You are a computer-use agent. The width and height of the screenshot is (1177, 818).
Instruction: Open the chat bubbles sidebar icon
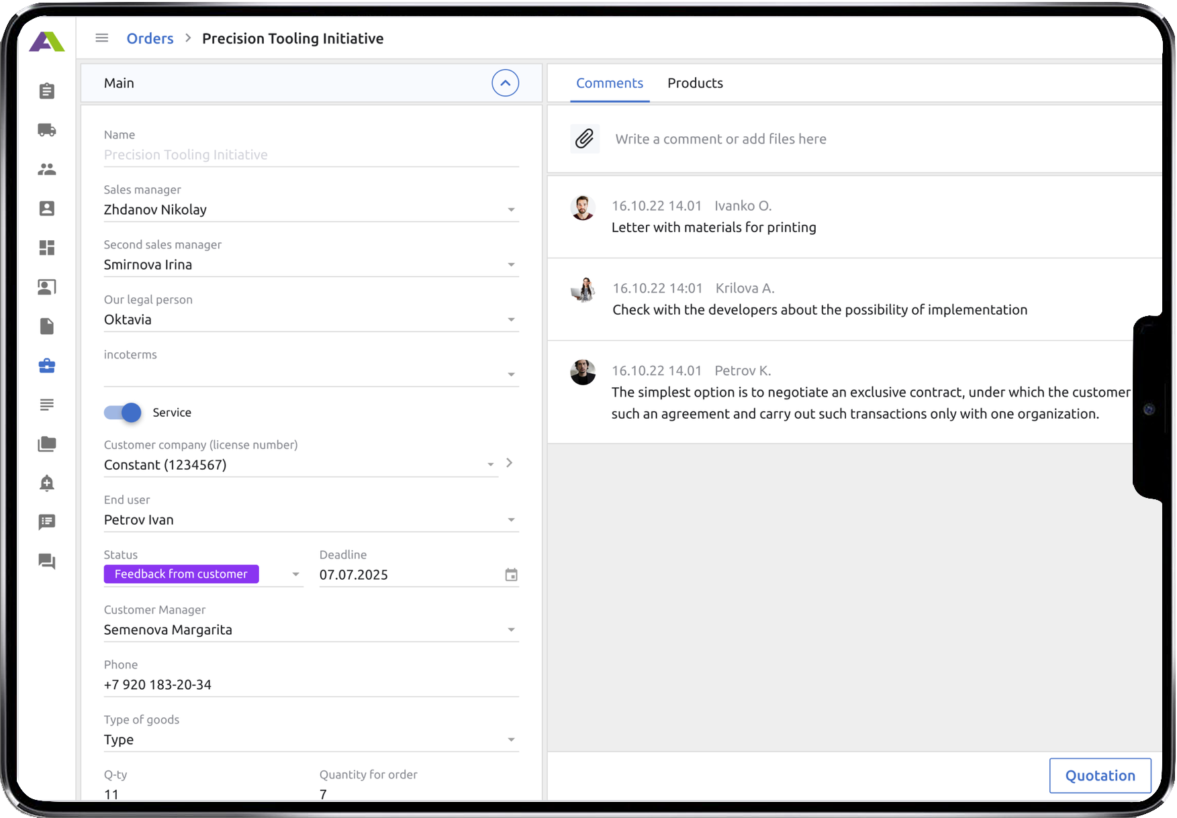click(x=46, y=562)
